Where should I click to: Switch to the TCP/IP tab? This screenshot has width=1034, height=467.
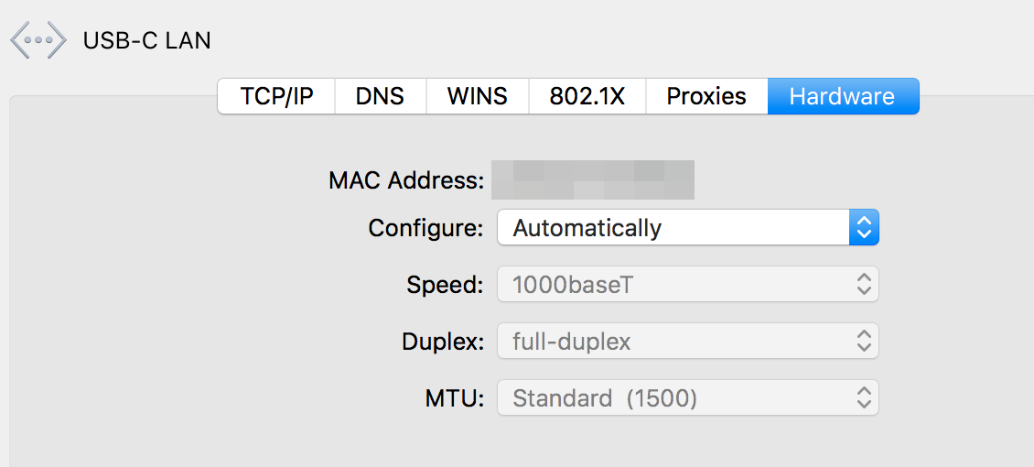click(x=276, y=96)
